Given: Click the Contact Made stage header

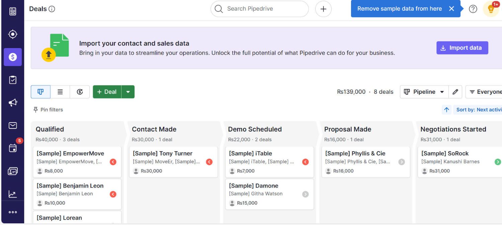Looking at the screenshot, I should tap(154, 129).
